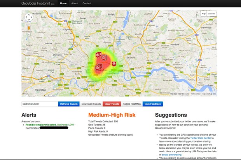Zoom out using the map minus button
The width and height of the screenshot is (241, 160).
click(x=29, y=67)
